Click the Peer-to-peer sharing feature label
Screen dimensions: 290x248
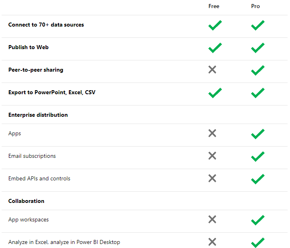pyautogui.click(x=35, y=70)
